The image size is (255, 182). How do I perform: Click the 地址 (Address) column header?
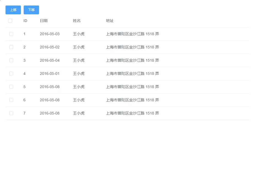109,20
